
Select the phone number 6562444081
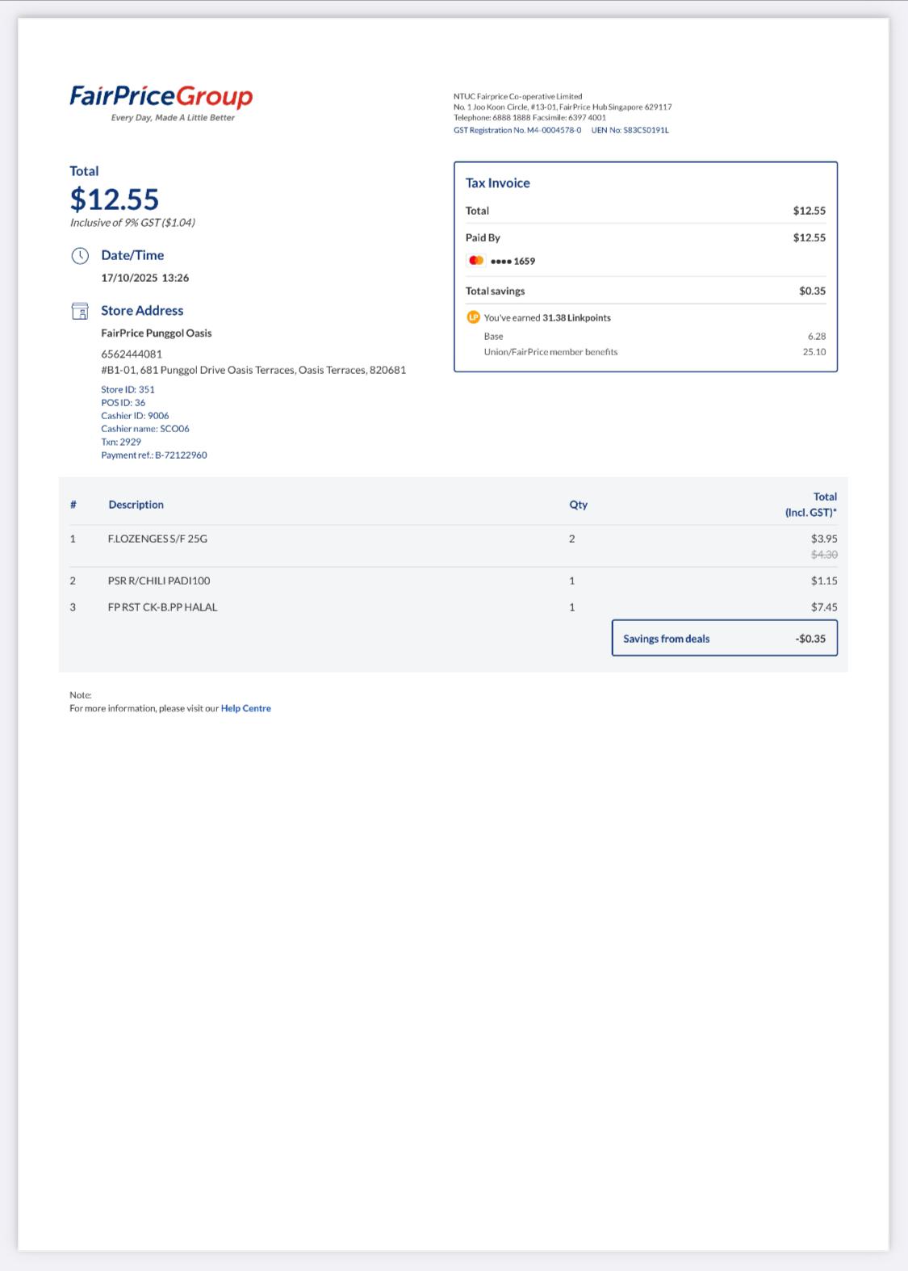pyautogui.click(x=132, y=354)
